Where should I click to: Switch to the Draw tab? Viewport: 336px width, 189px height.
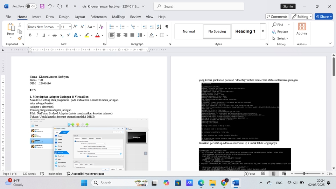(50, 17)
